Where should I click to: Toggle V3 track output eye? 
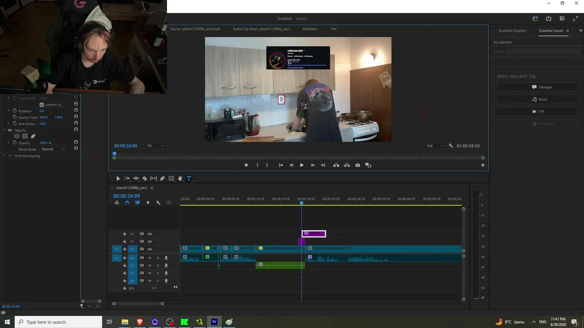[x=150, y=234]
